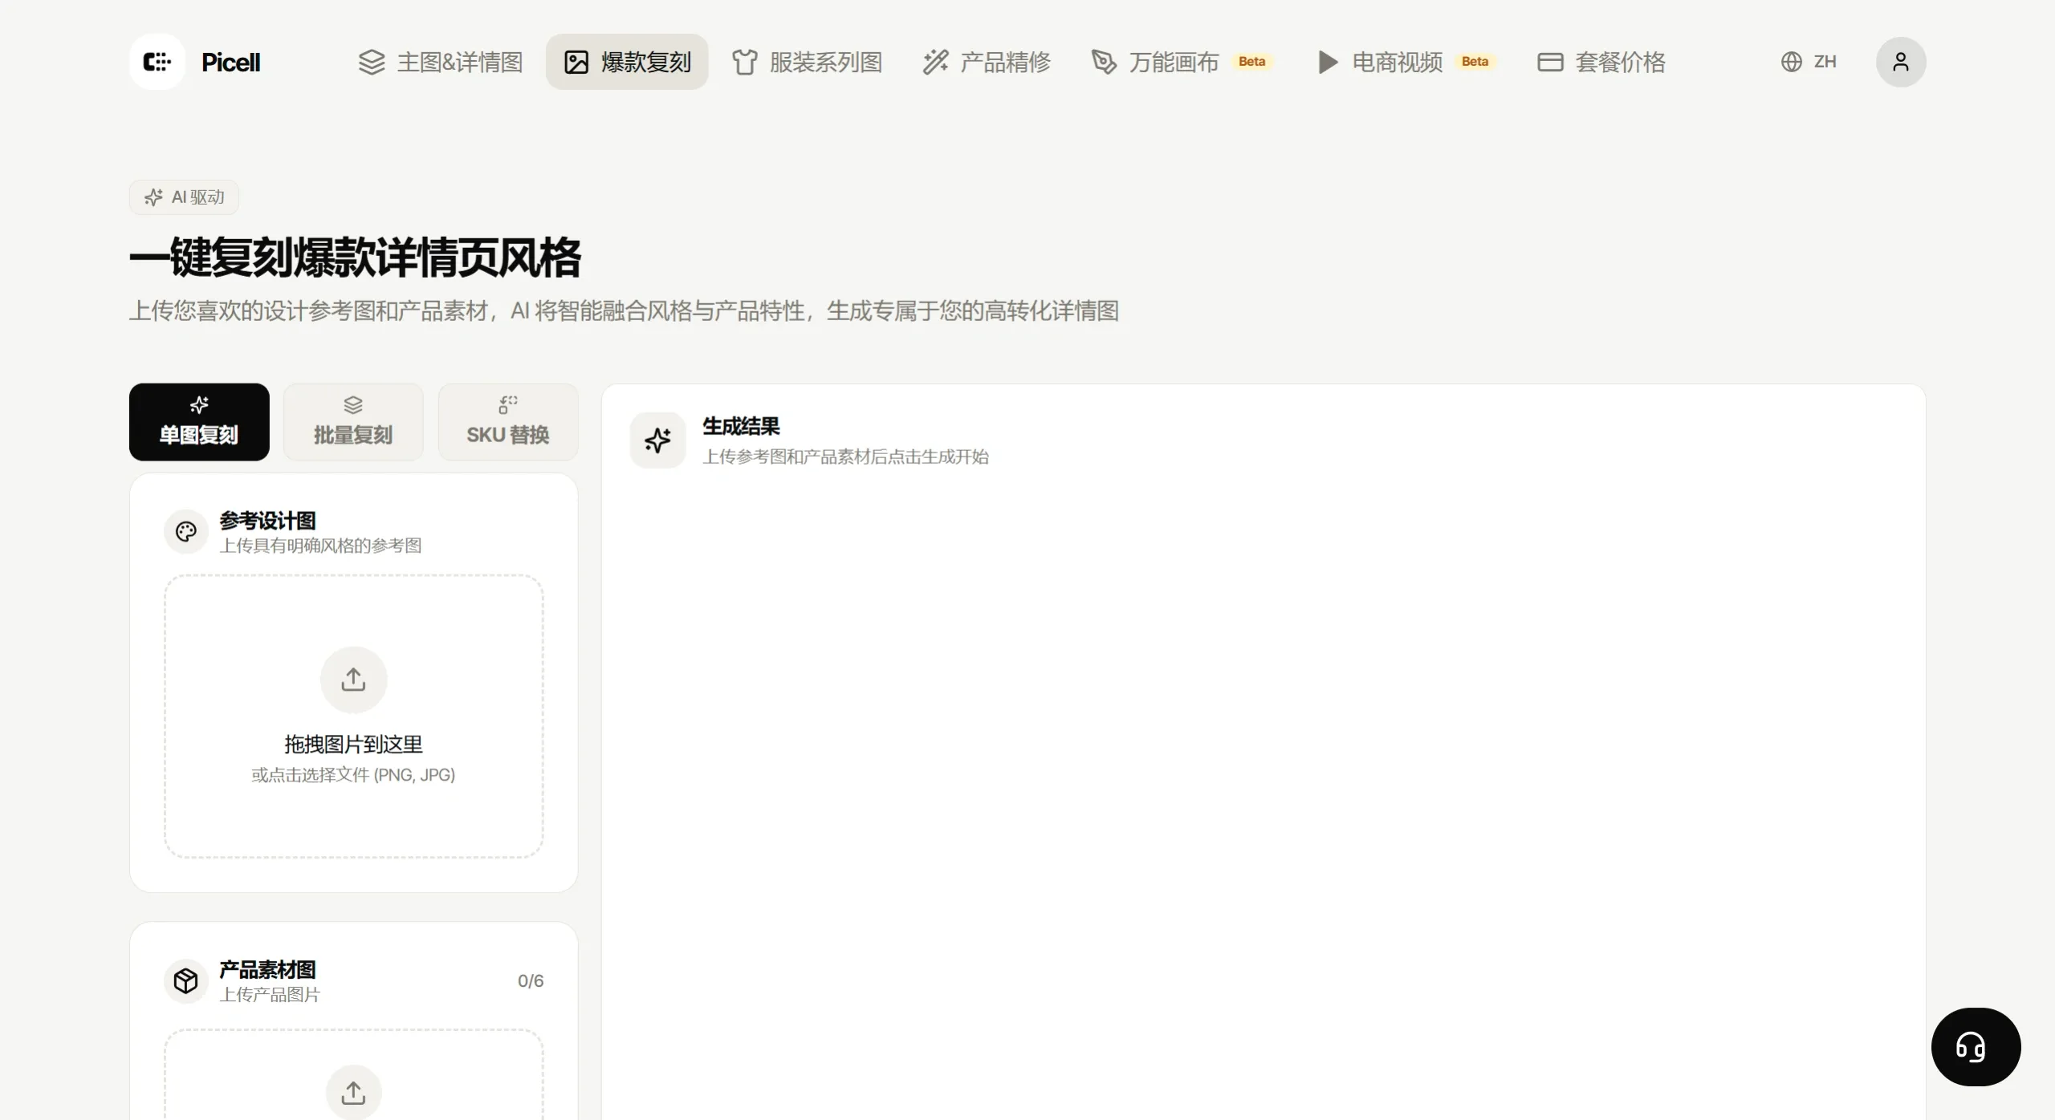Select the 单图复刻 tab
2055x1120 pixels.
pos(199,422)
